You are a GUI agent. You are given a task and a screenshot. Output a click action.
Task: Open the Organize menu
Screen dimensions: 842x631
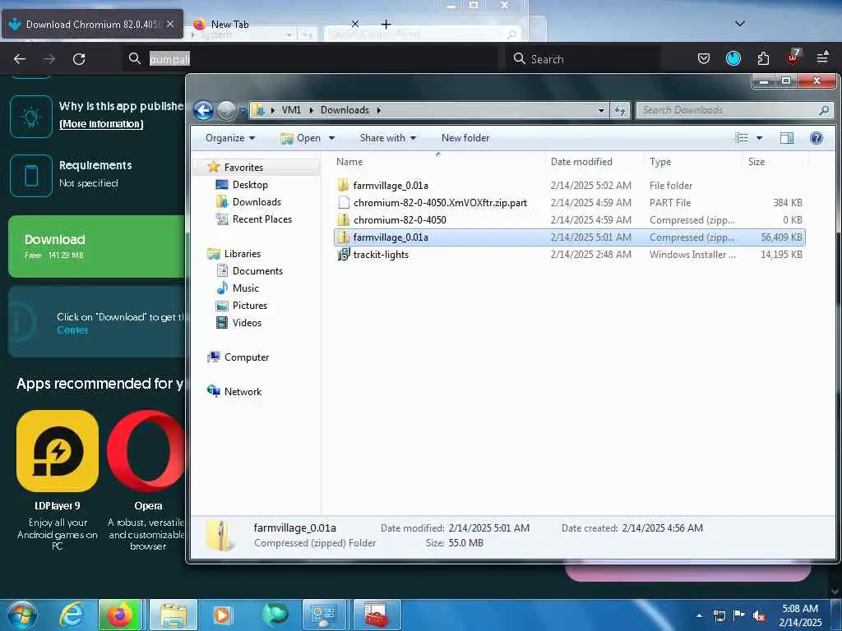[230, 138]
